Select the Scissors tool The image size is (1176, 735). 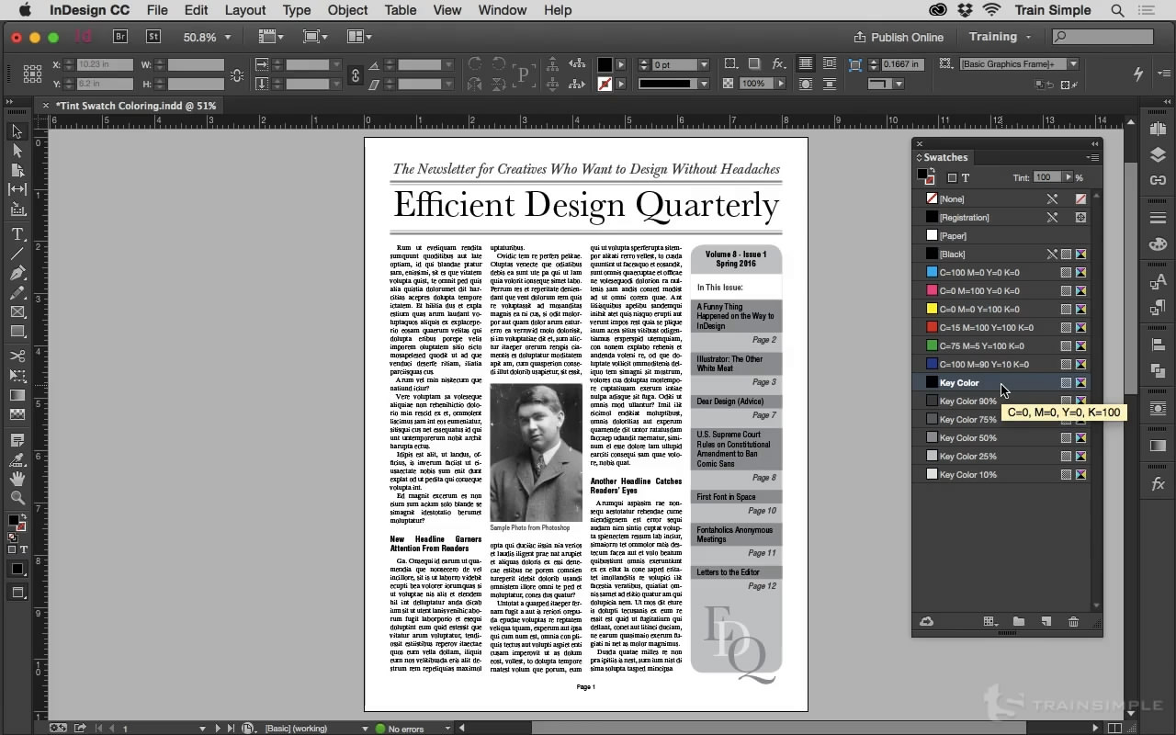(17, 356)
